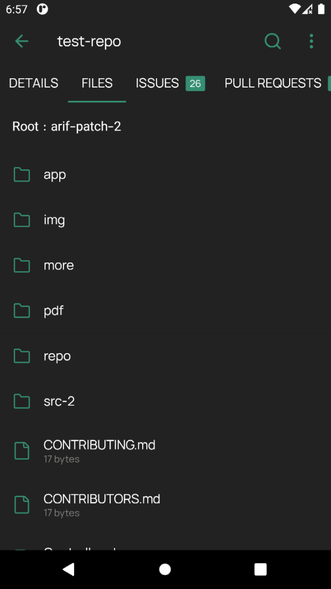Open the search icon in toolbar
This screenshot has height=589, width=331.
pos(273,41)
